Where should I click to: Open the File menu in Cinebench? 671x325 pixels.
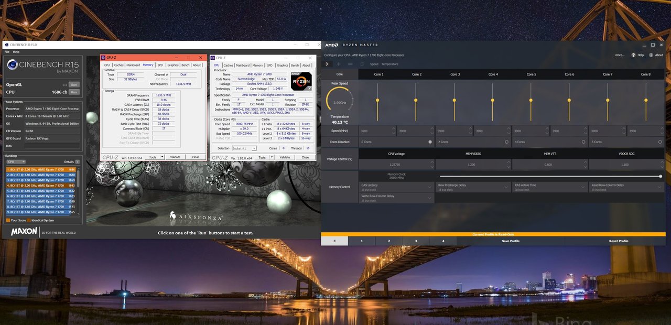coord(7,52)
